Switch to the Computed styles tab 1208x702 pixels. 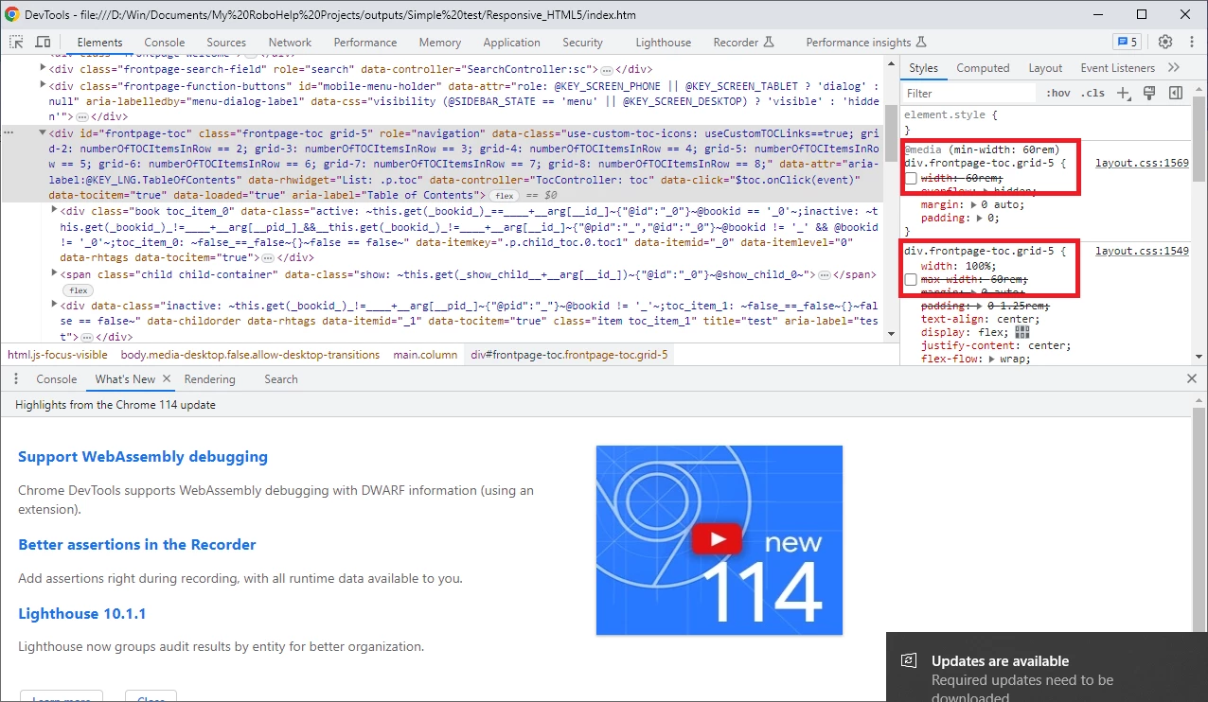(x=983, y=67)
